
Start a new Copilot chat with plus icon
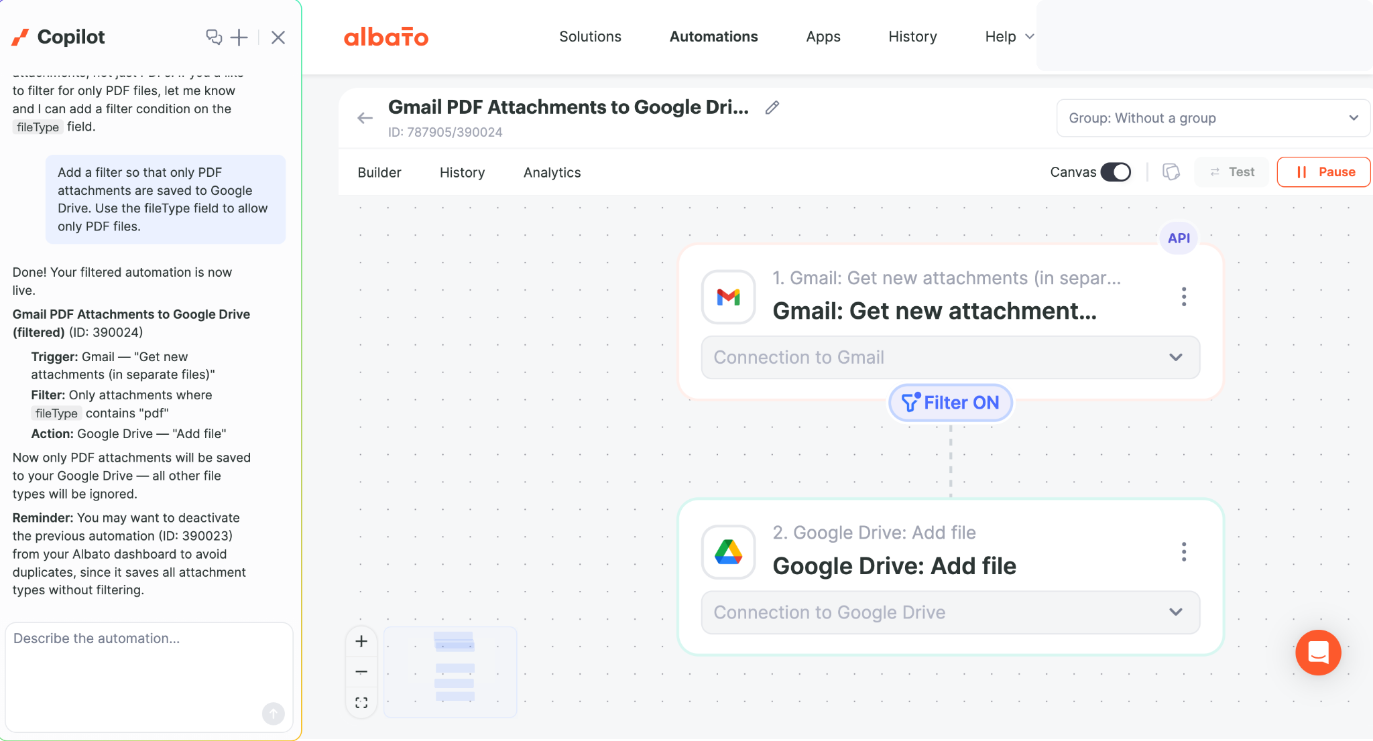click(239, 37)
